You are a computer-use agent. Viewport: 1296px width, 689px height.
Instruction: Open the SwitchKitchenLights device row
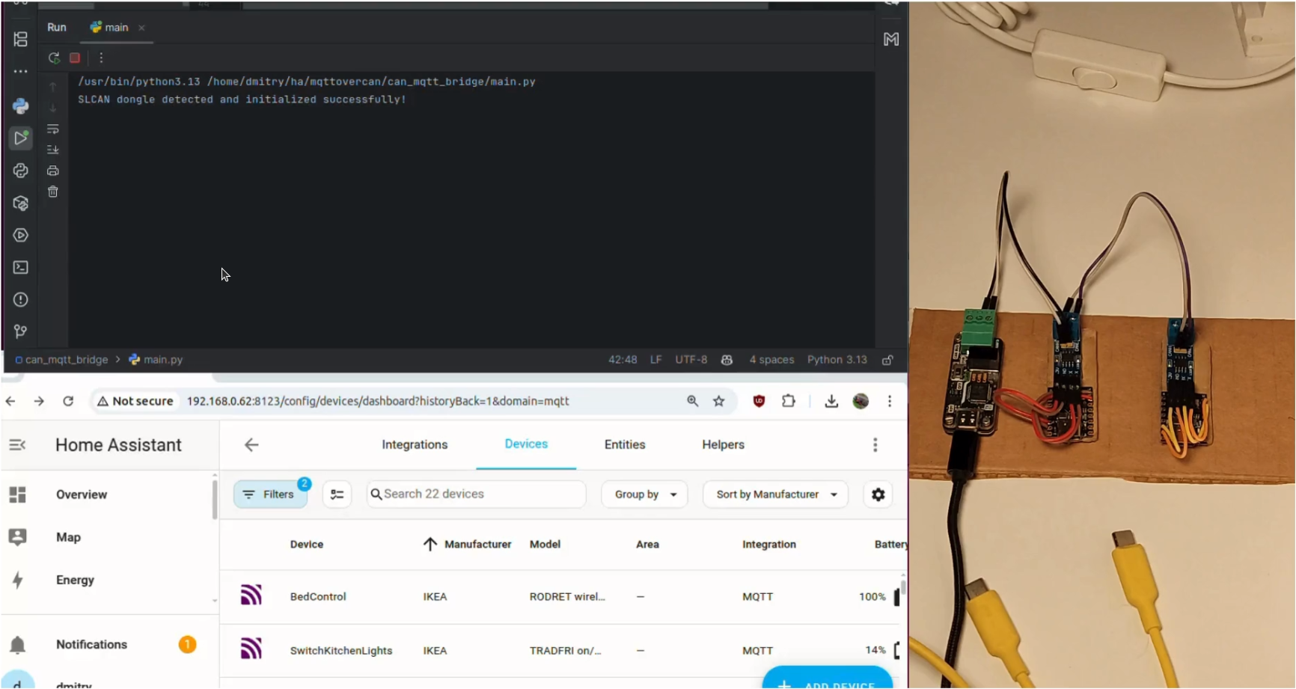(x=561, y=651)
